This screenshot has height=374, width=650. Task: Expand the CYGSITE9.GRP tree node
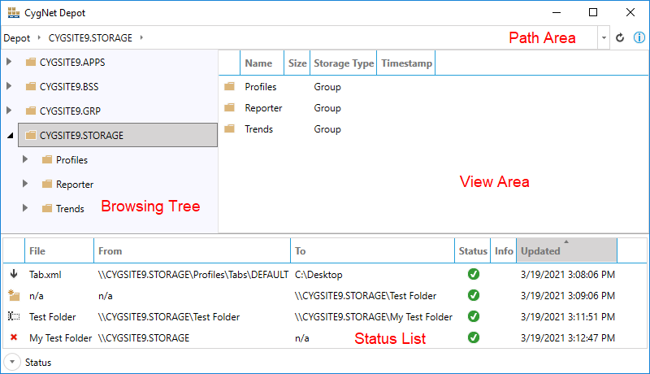[x=9, y=111]
